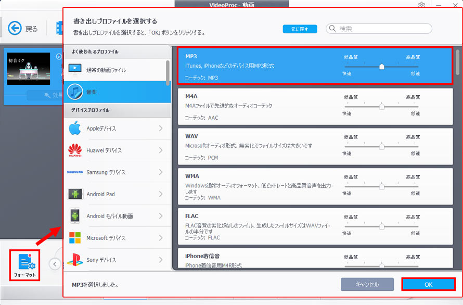Click the Samsung logo icon
This screenshot has height=305, width=463.
coord(75,172)
